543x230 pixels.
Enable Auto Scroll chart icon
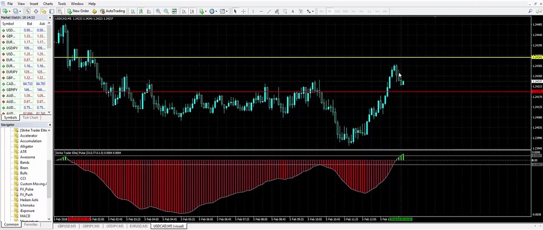pyautogui.click(x=184, y=11)
